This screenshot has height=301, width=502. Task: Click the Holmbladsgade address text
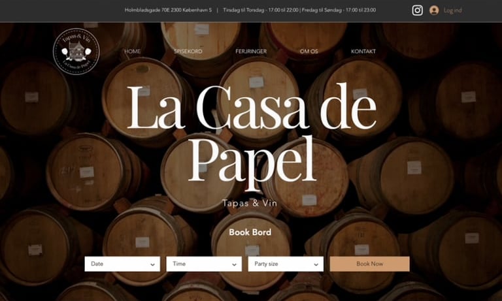(168, 10)
